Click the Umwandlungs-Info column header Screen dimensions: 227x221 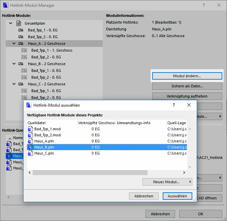(141, 123)
